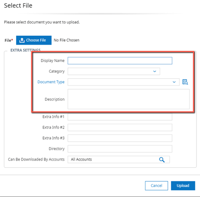Screen dimensions: 200x197
Task: Click the Upload button
Action: pyautogui.click(x=183, y=185)
